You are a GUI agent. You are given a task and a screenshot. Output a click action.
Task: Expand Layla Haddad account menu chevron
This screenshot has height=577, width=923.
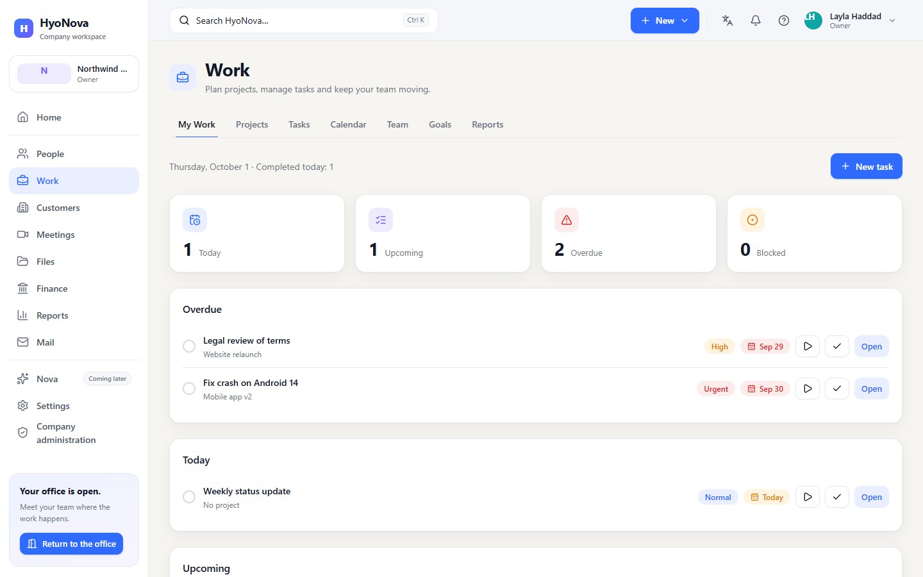892,21
